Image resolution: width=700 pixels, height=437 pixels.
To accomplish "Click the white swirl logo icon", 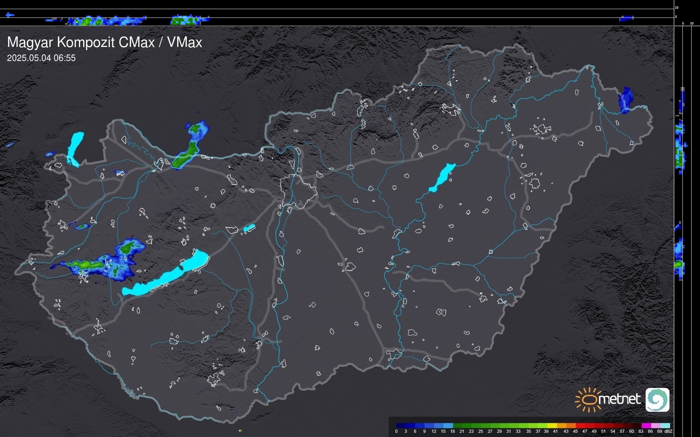I will click(657, 400).
